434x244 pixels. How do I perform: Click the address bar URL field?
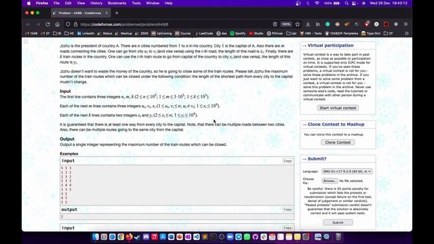172,24
